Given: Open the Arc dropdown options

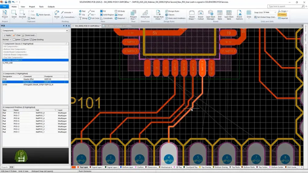Looking at the screenshot, I should tap(95, 15).
